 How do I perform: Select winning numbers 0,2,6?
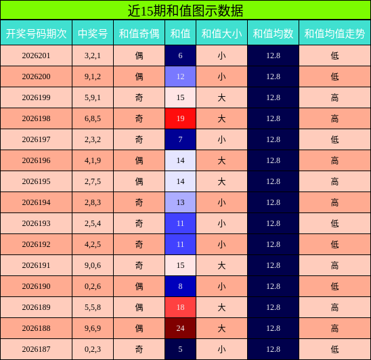click(93, 286)
